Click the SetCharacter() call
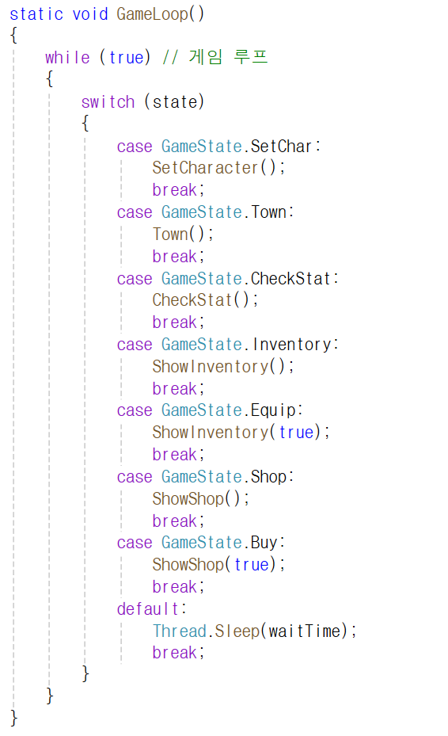Screen dimensions: 448x736 (x=218, y=168)
